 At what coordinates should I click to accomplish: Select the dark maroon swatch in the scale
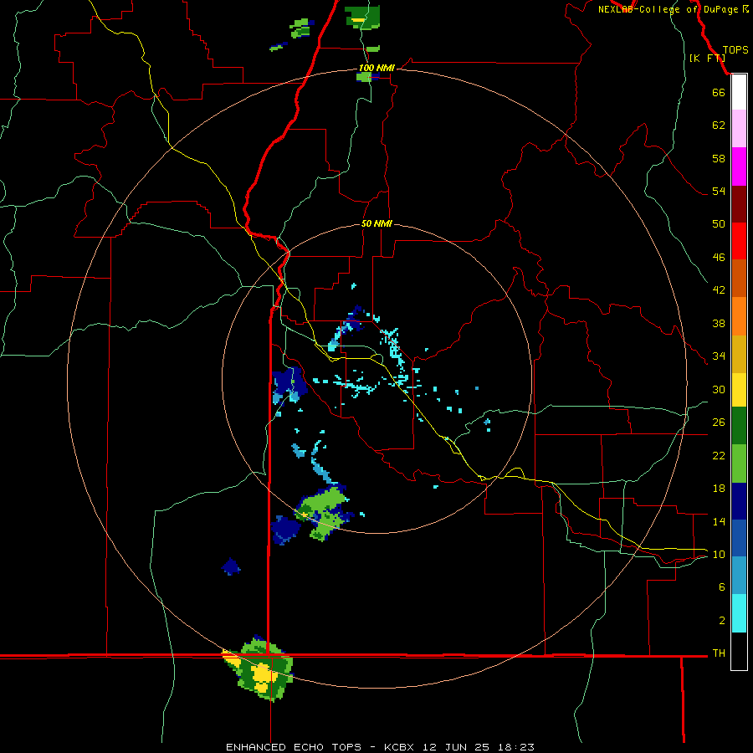pos(739,204)
